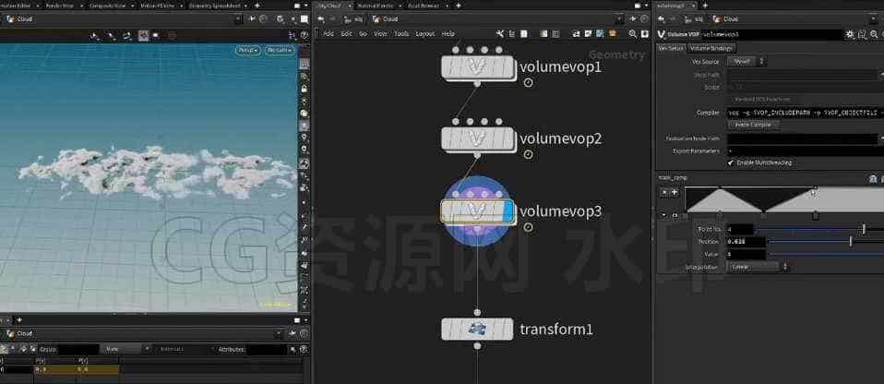Add a ramp point with plus button

click(x=675, y=192)
